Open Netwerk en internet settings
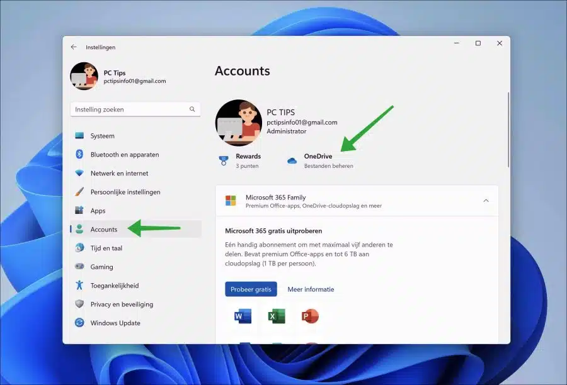The image size is (567, 385). pos(135,173)
